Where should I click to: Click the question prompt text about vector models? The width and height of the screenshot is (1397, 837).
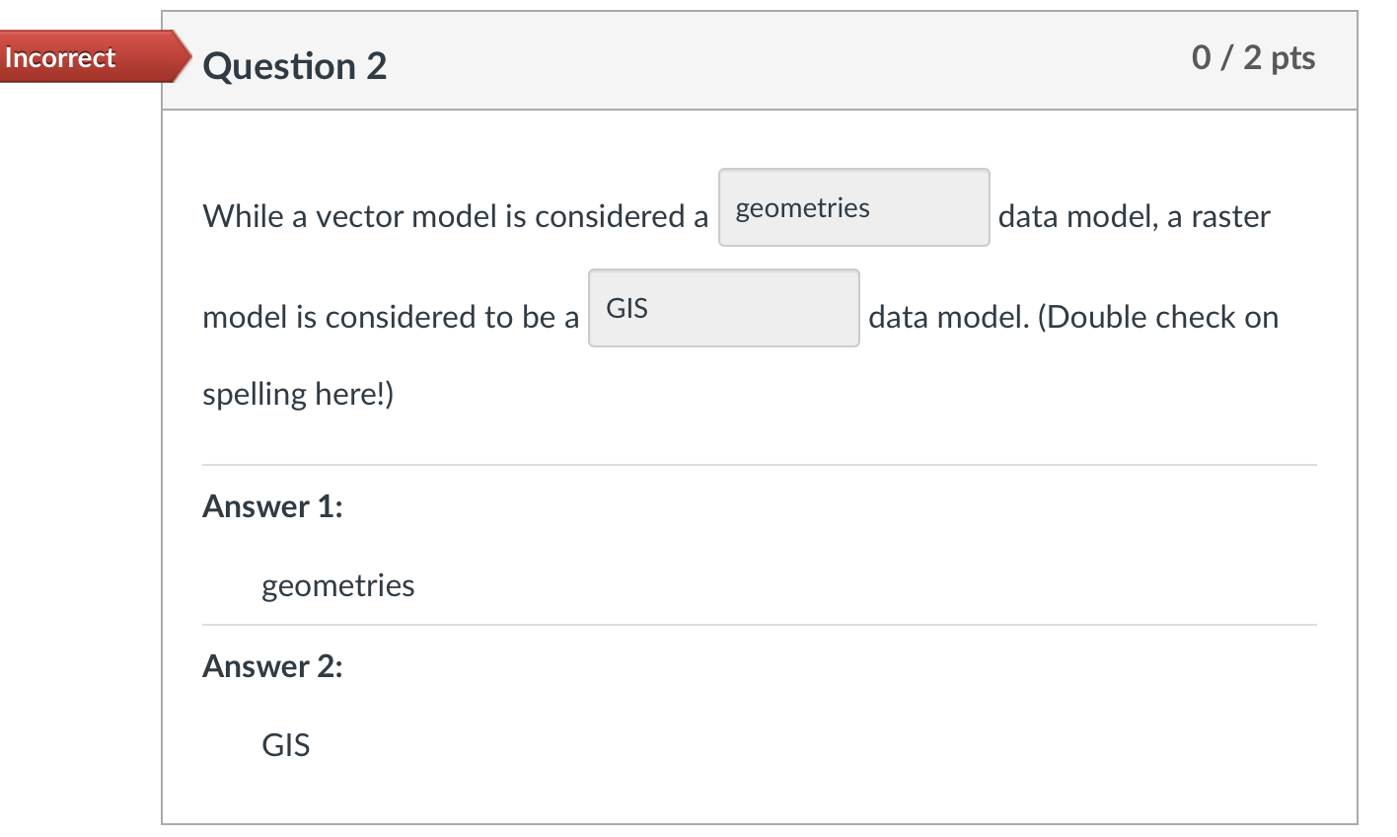pyautogui.click(x=454, y=216)
